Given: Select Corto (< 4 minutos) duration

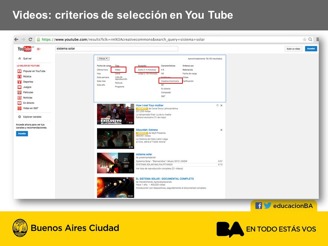Looking at the screenshot, I should [147, 70].
